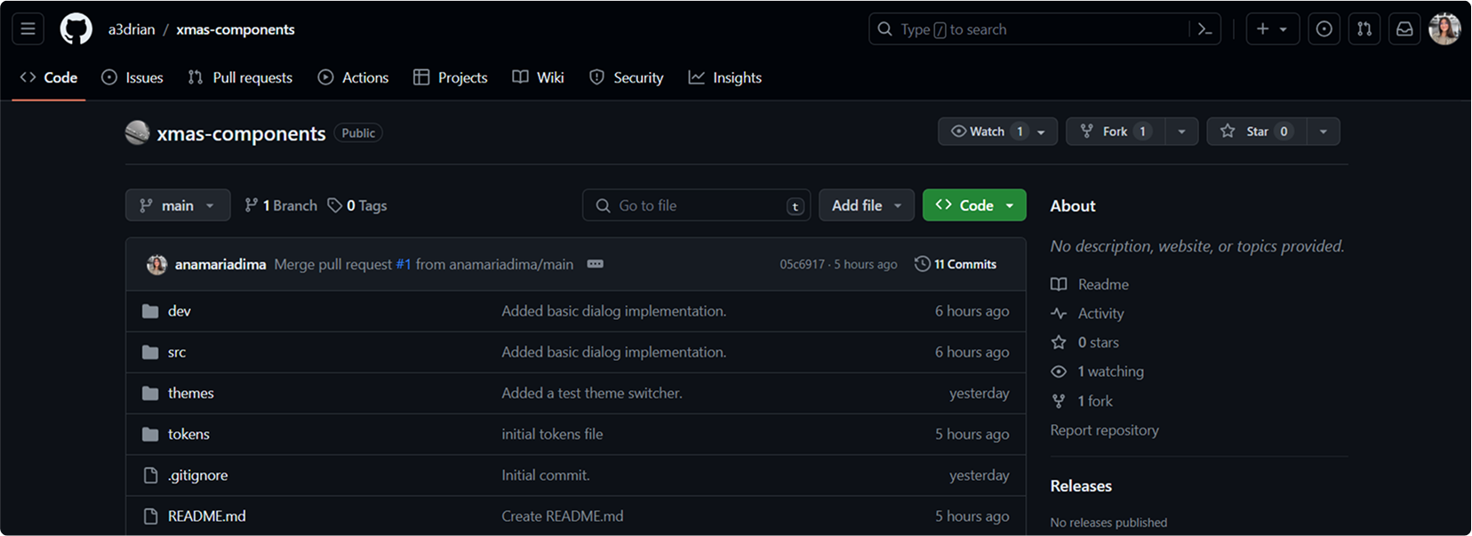
Task: View the 11 Commits history
Action: tap(956, 264)
